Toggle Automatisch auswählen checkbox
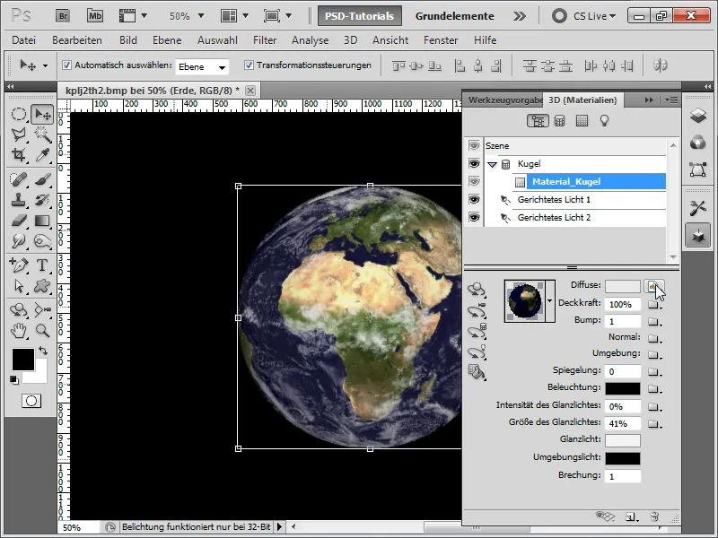The width and height of the screenshot is (718, 538). tap(66, 65)
